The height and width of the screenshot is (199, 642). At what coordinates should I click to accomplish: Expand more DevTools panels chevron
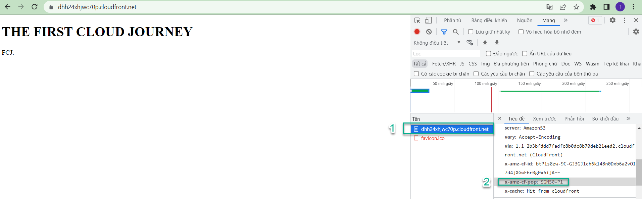pos(565,20)
